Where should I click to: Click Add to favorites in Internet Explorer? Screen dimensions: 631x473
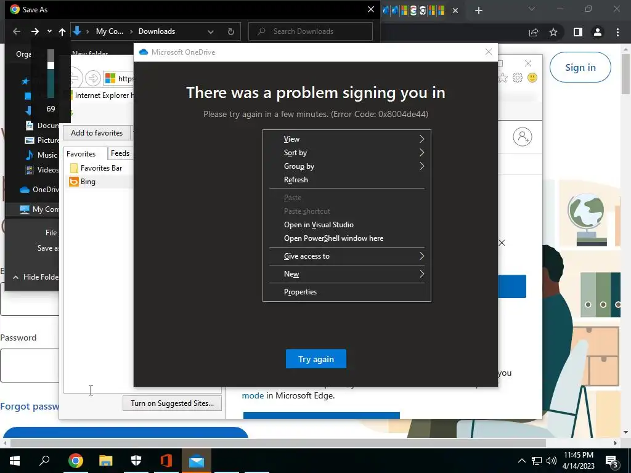[x=97, y=133]
